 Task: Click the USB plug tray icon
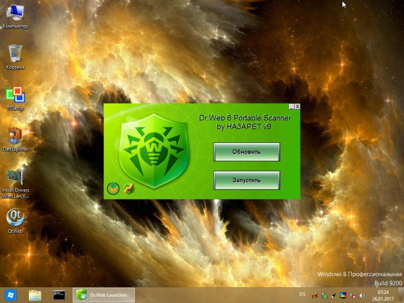click(x=334, y=295)
